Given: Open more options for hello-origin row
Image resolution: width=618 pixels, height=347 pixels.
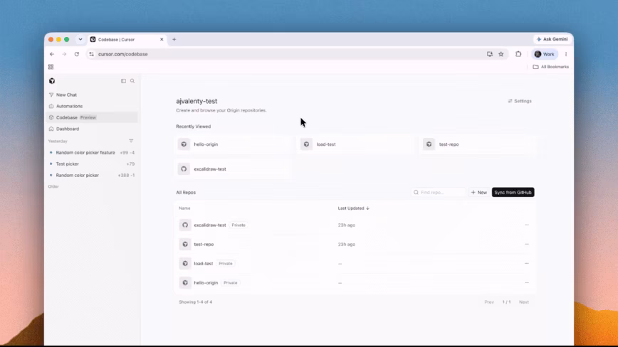Looking at the screenshot, I should 527,283.
